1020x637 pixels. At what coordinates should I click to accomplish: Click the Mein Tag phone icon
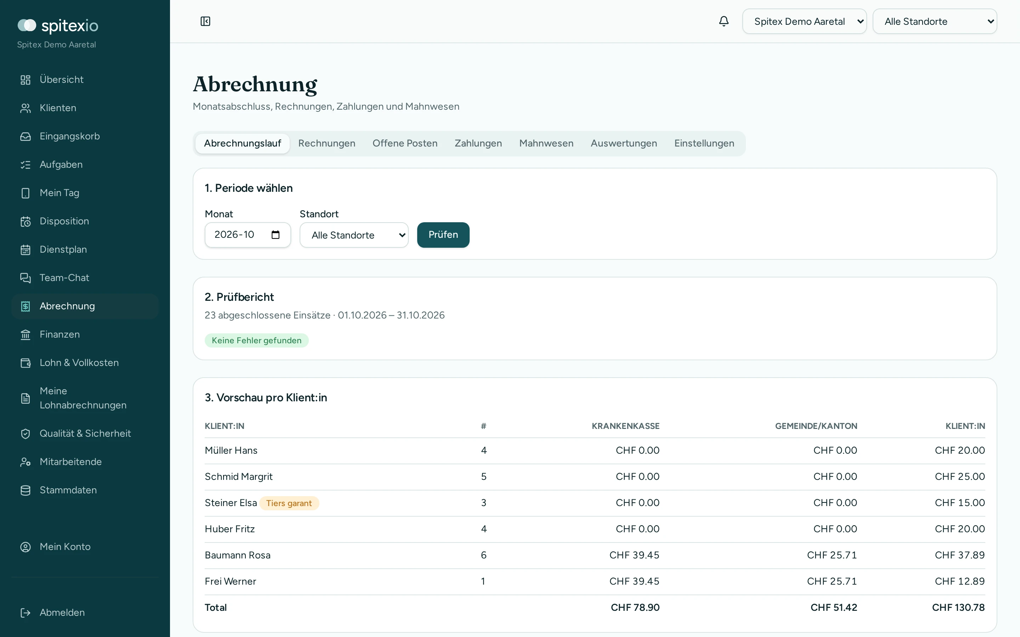point(25,193)
